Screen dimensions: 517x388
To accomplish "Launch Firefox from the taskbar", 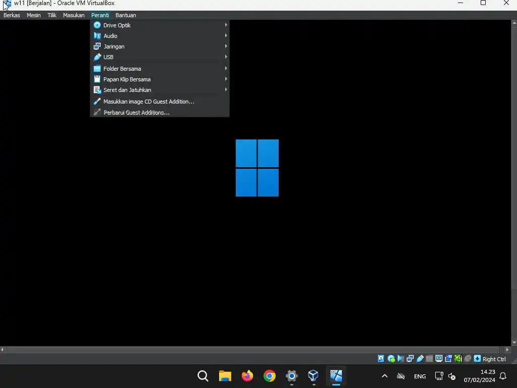I will tap(247, 376).
